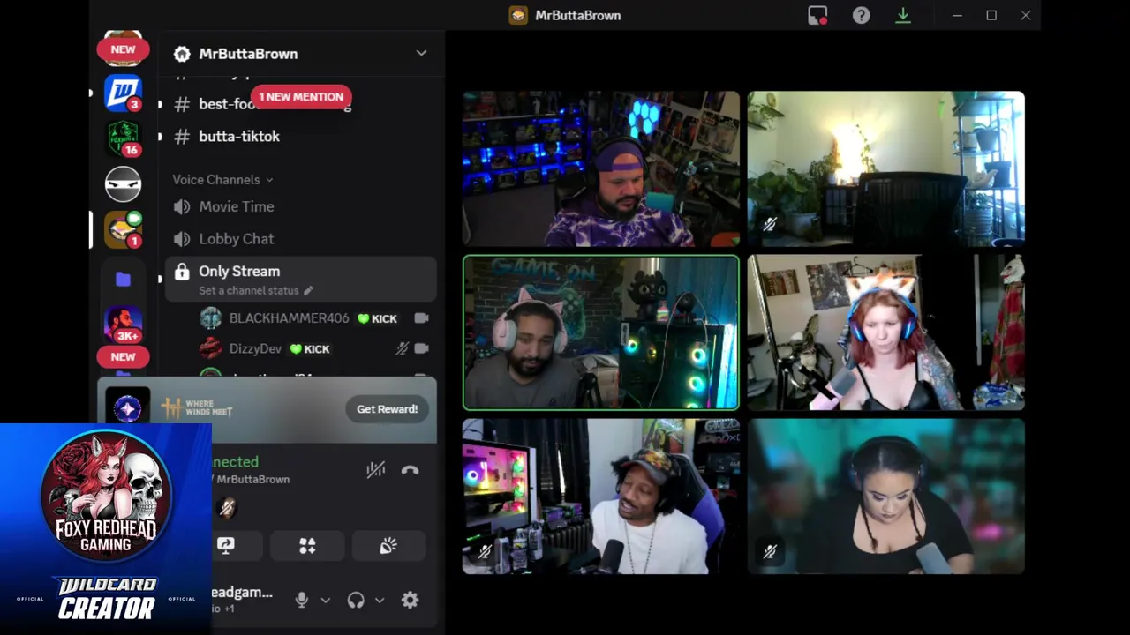
Task: Click BLACKHAMMER406's camera icon
Action: [x=421, y=318]
